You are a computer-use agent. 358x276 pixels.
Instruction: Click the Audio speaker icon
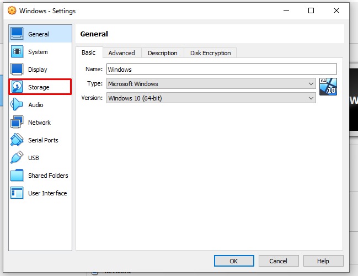pyautogui.click(x=17, y=104)
